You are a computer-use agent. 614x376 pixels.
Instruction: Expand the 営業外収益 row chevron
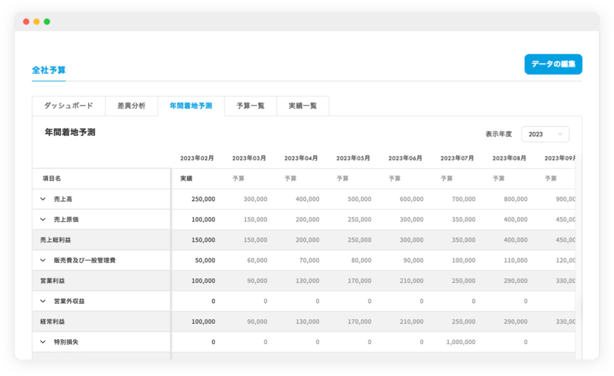[x=43, y=301]
